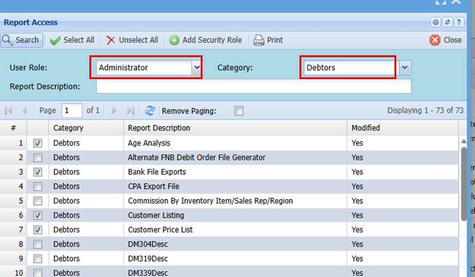Click Add Security Role button
Viewport: 475px width, 277px height.
point(205,40)
